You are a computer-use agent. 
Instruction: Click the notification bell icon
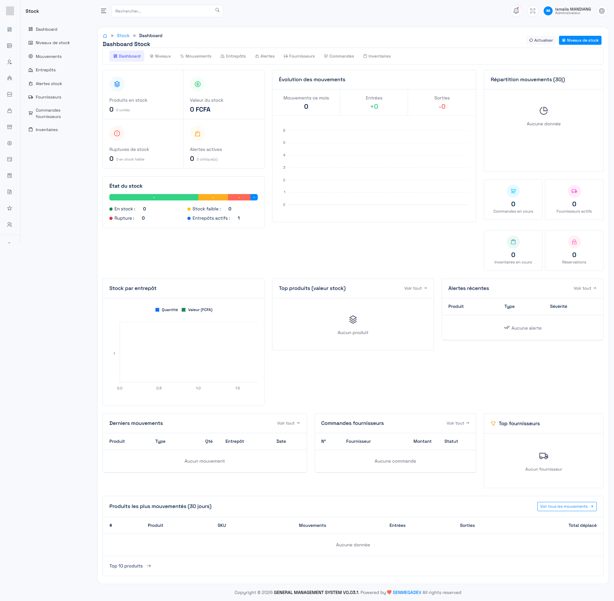(x=516, y=11)
